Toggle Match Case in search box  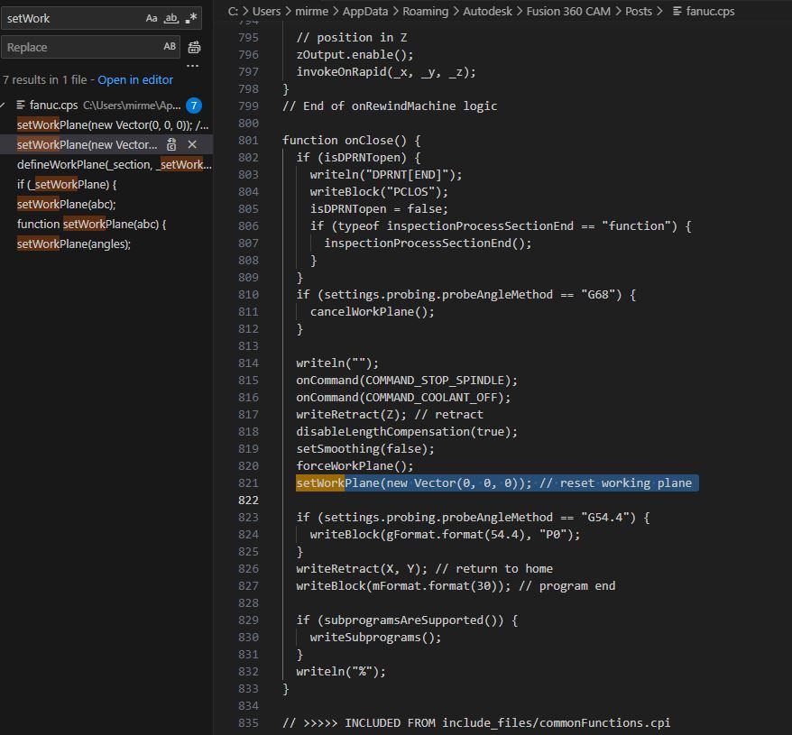(x=152, y=18)
